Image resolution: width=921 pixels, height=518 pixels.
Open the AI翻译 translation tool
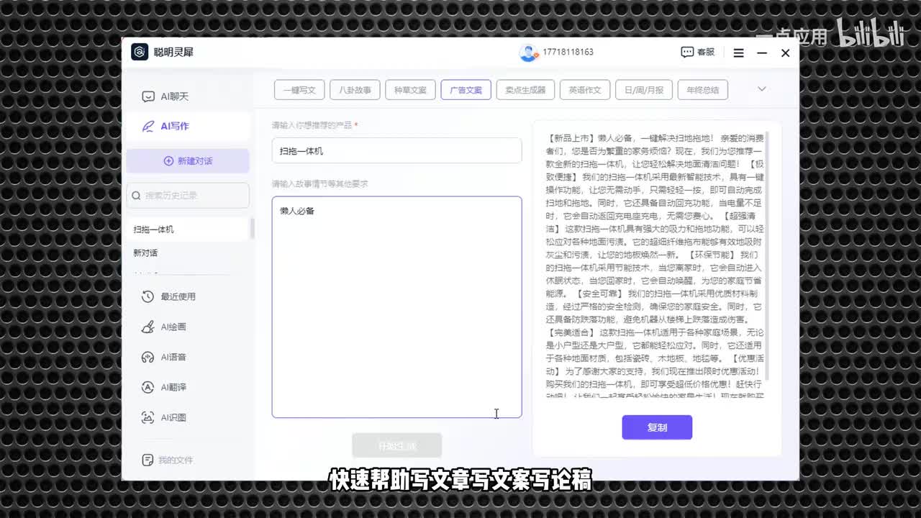tap(148, 387)
